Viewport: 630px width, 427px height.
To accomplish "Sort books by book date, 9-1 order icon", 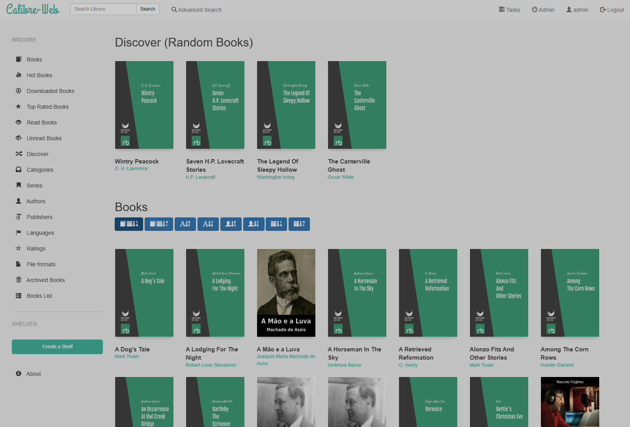I will pyautogui.click(x=159, y=224).
